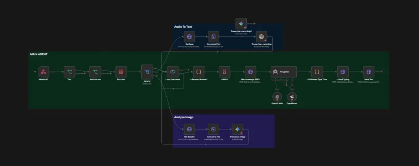Select the Convert to File1 node
This screenshot has height=166, width=419.
point(213,36)
